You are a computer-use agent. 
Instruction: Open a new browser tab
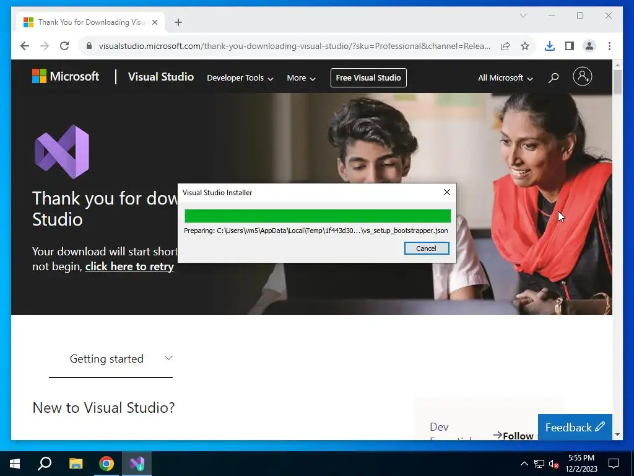[x=178, y=22]
